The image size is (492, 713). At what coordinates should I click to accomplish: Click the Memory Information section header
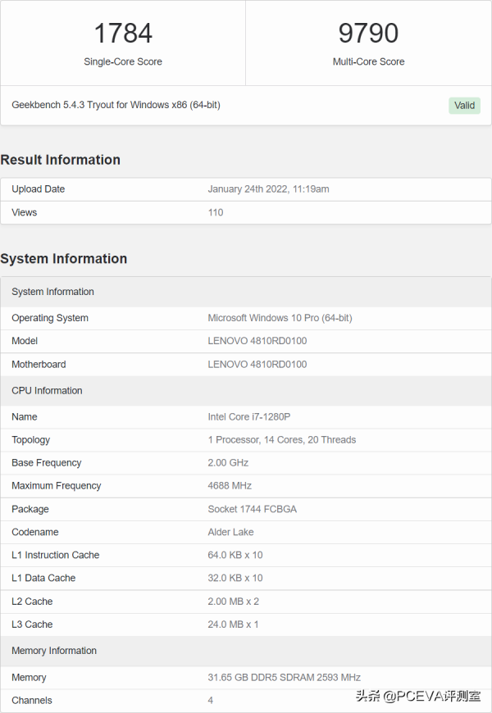(246, 651)
